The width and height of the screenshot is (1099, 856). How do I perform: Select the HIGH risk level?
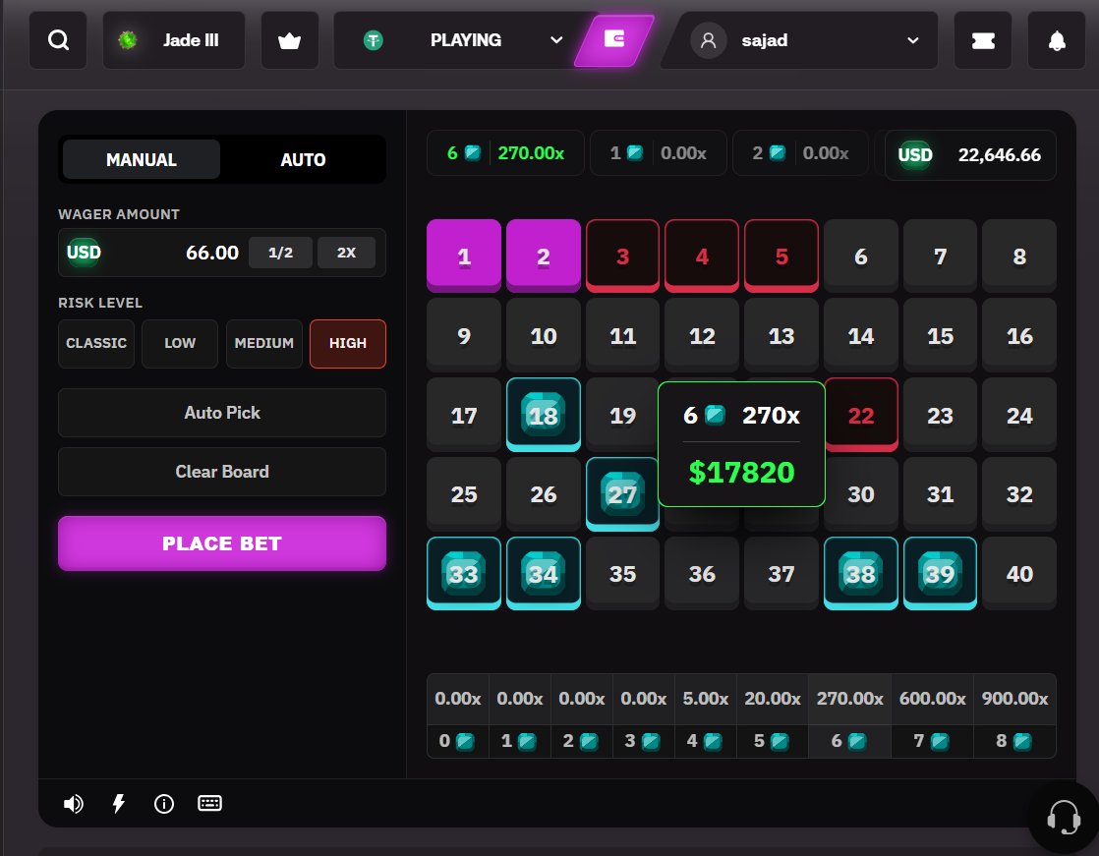click(x=348, y=343)
